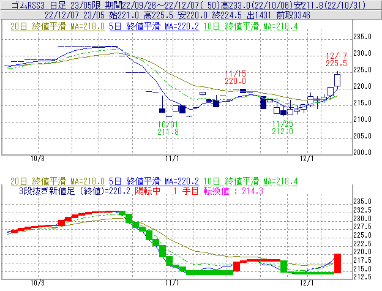Viewport: 382px width, 291px height.
Task: Click the red 11/15 220.0 high annotation
Action: 235,77
